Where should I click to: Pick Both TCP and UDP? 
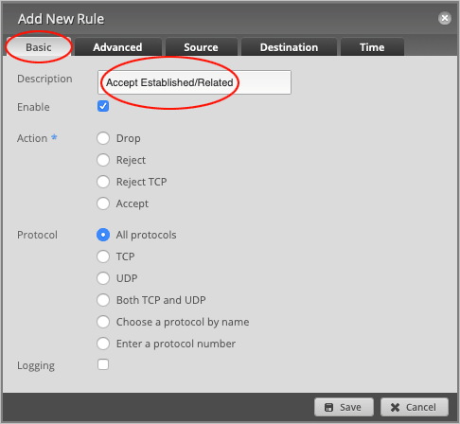pyautogui.click(x=103, y=300)
